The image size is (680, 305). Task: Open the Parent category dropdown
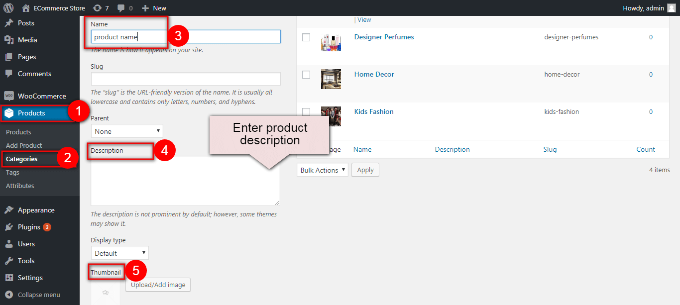click(127, 131)
